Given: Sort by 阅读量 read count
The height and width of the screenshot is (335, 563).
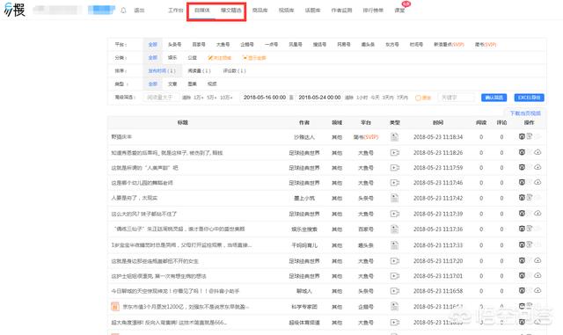Looking at the screenshot, I should pyautogui.click(x=200, y=70).
